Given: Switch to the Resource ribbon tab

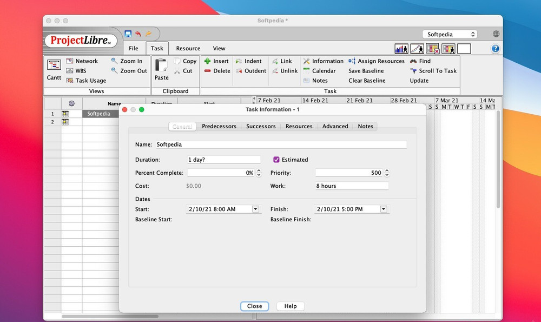Looking at the screenshot, I should tap(188, 48).
